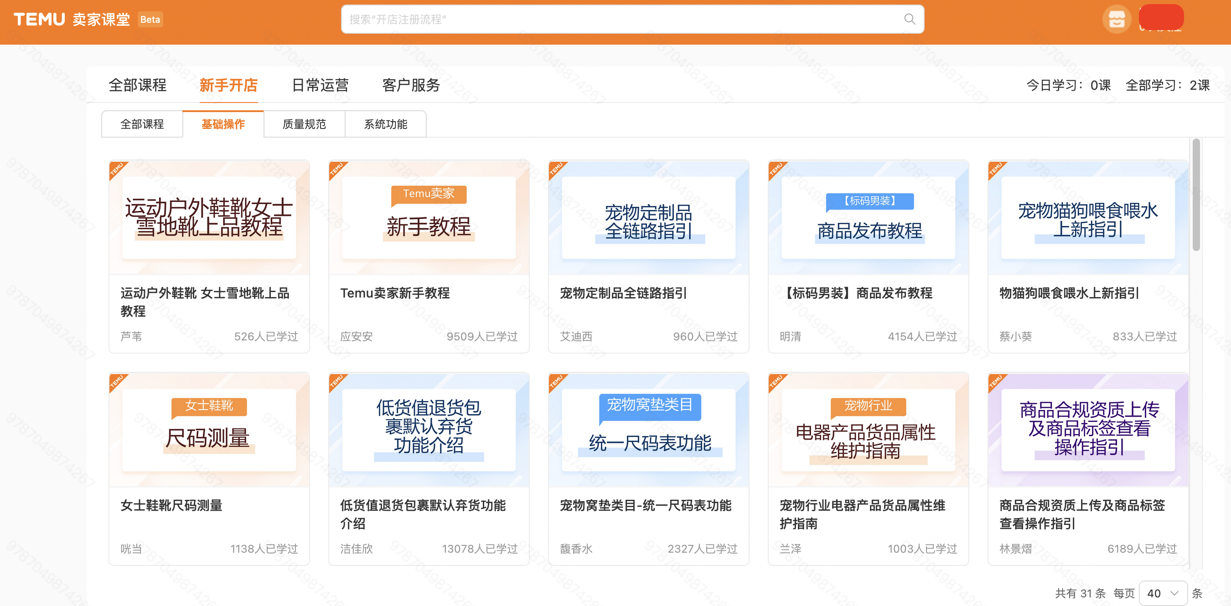The height and width of the screenshot is (606, 1231).
Task: Click title 商品合规资质上传及商品标签查看操作指引
Action: [1082, 514]
